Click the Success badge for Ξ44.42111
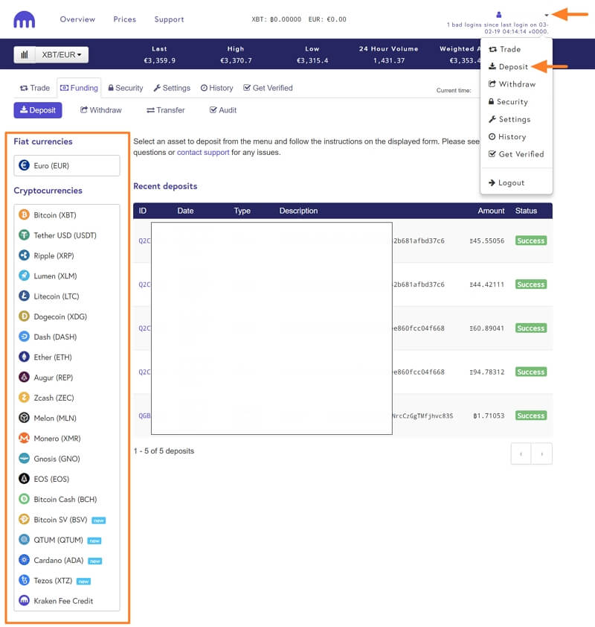The image size is (595, 627). (x=531, y=284)
